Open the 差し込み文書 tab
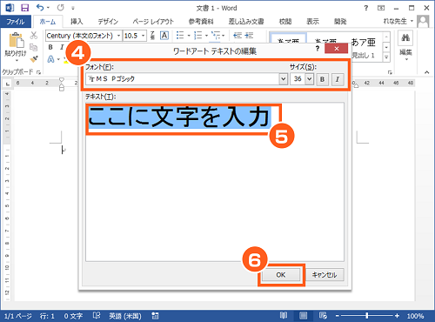The image size is (435, 322). [x=246, y=22]
